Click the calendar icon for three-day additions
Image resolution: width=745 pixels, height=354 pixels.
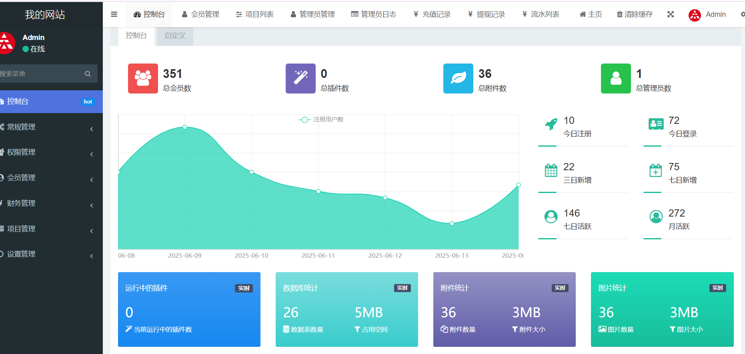click(x=551, y=171)
